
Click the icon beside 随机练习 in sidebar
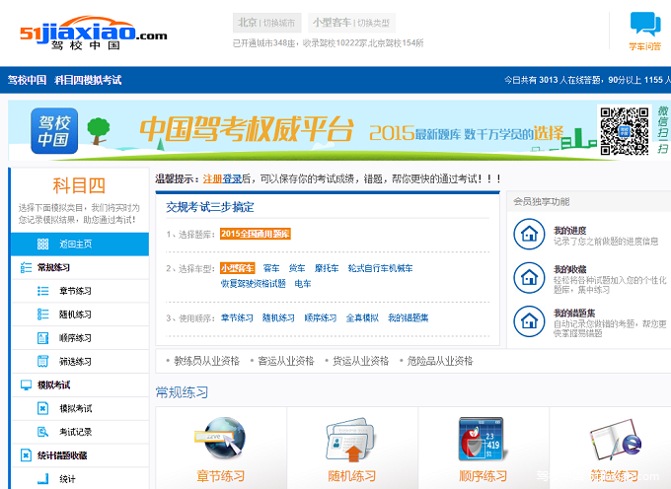[x=42, y=314]
